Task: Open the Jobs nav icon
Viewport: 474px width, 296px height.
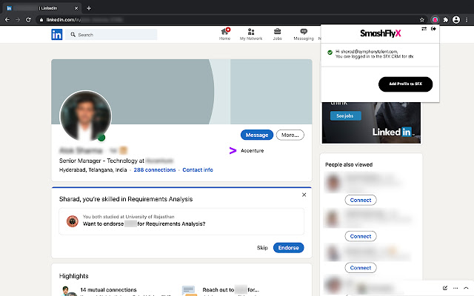Action: click(277, 34)
